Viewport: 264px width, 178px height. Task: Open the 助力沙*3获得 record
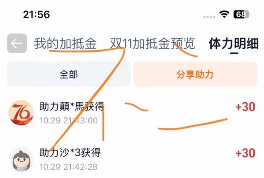[132, 159]
